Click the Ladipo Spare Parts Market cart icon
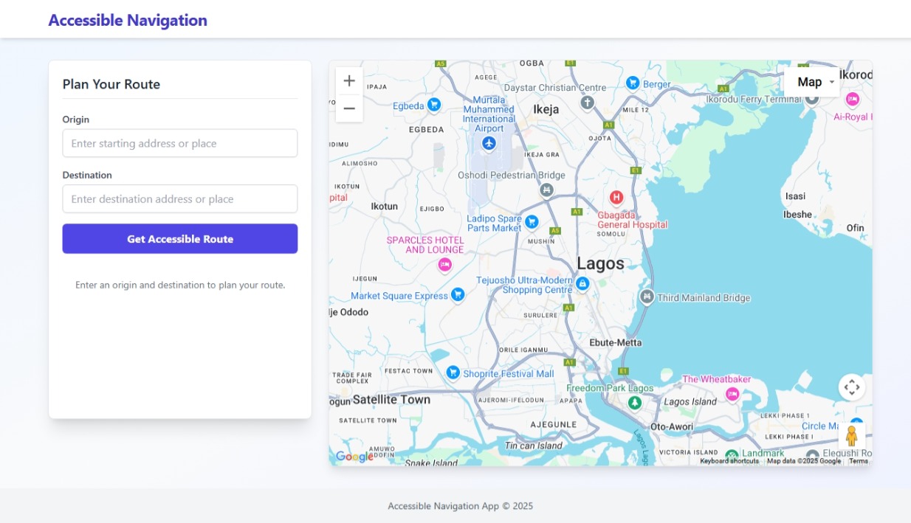The height and width of the screenshot is (523, 911). [532, 221]
